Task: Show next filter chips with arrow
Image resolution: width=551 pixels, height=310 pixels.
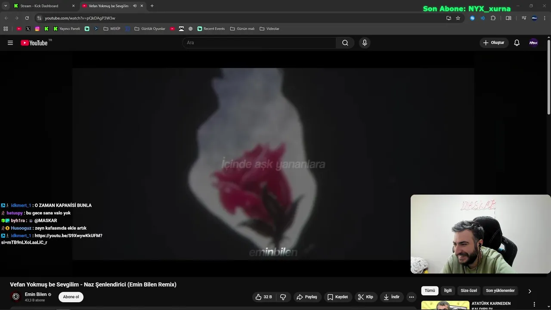Action: (529, 291)
